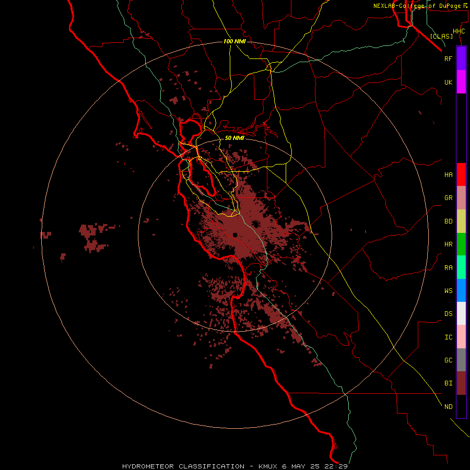Click the 'HR' legend label

tap(448, 244)
